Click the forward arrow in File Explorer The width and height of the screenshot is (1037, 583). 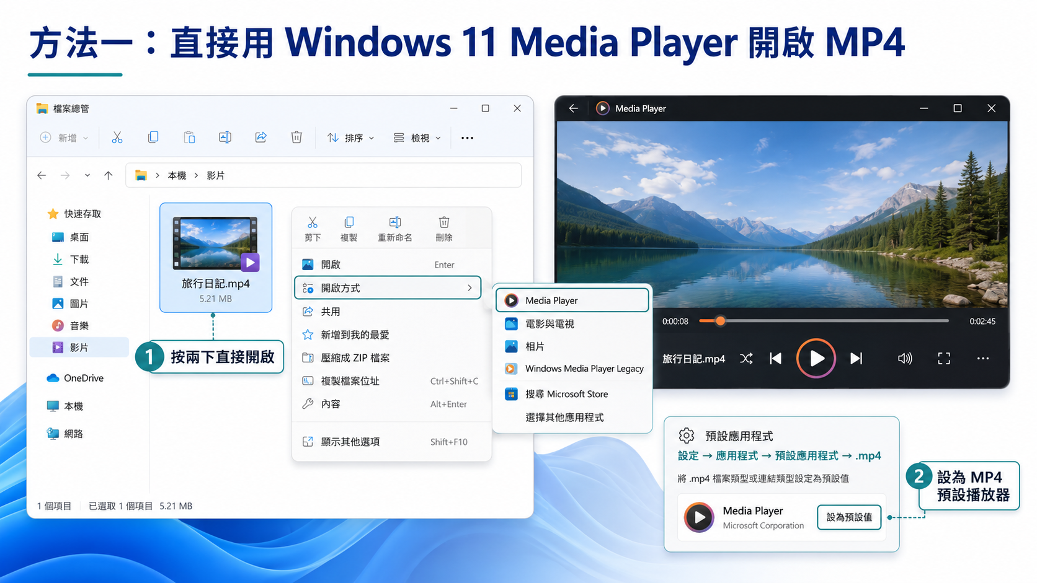65,175
